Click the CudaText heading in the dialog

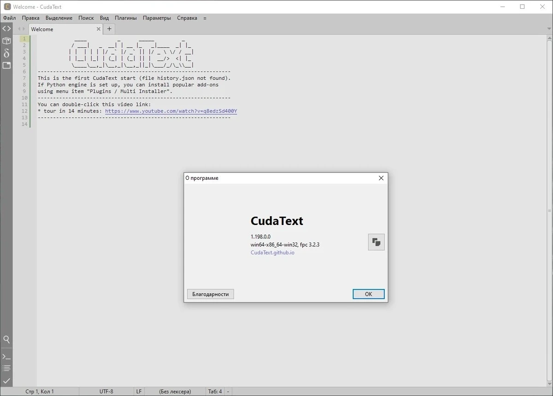[277, 221]
